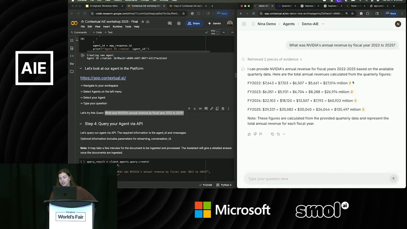
Task: Copy the Contextual answer text
Action: [272, 134]
